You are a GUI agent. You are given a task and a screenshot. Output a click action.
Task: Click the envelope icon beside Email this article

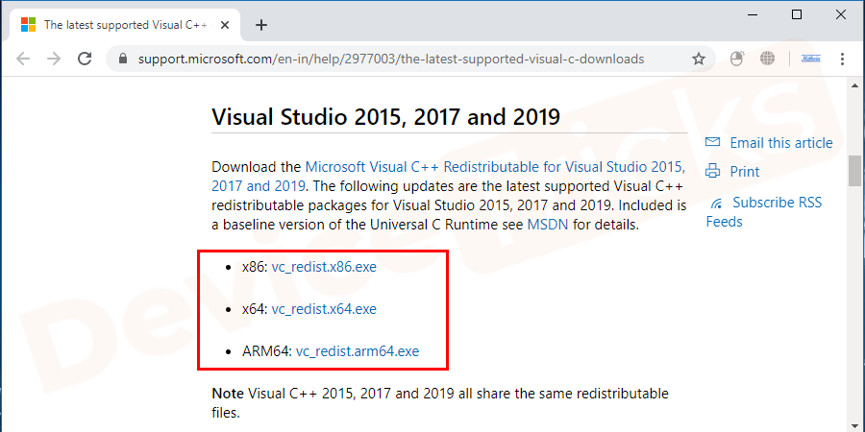713,142
